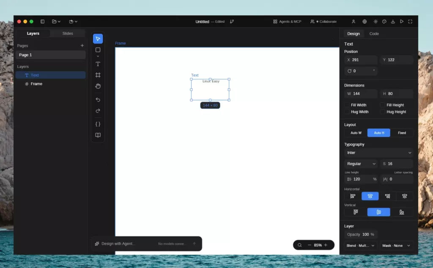Undo the last action
This screenshot has width=433, height=268.
pos(98,100)
